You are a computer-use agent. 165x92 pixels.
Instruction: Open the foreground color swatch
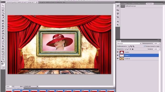(2, 64)
